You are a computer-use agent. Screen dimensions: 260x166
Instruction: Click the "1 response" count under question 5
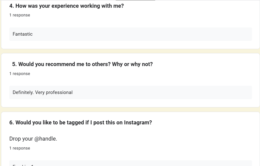point(20,74)
